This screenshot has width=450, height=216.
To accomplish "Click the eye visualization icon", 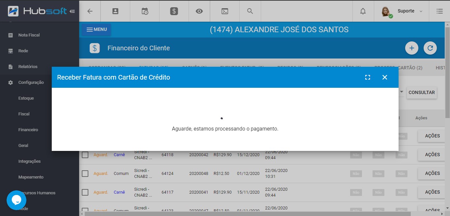I will (199, 11).
